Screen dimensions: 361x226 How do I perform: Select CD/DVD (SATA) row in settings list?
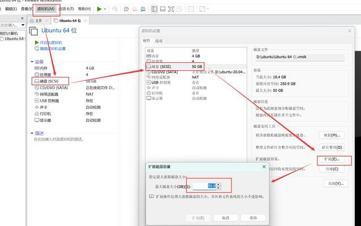tap(196, 72)
